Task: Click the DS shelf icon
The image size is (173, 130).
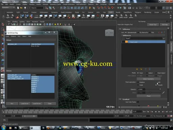Action: tap(79, 16)
